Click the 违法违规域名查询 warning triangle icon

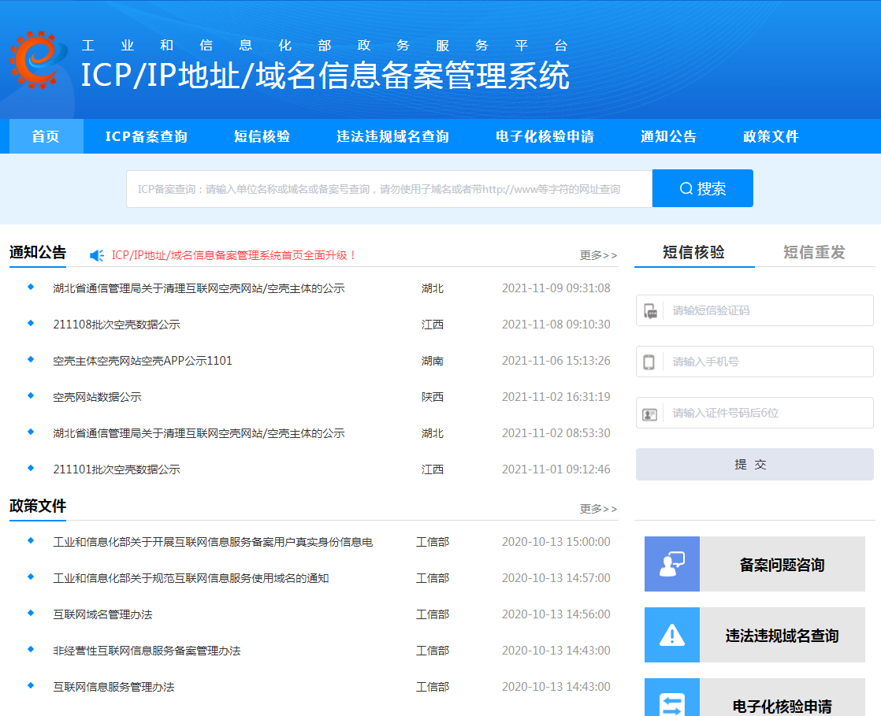coord(671,635)
